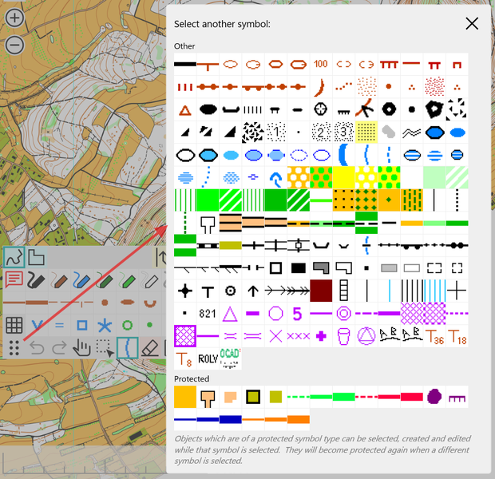Select the black up arrow symbol
This screenshot has height=479, width=495.
click(x=253, y=291)
